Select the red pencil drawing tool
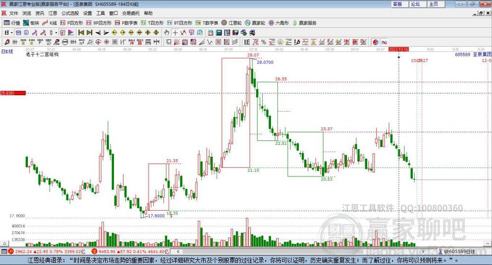492x265 pixels. 7,42
